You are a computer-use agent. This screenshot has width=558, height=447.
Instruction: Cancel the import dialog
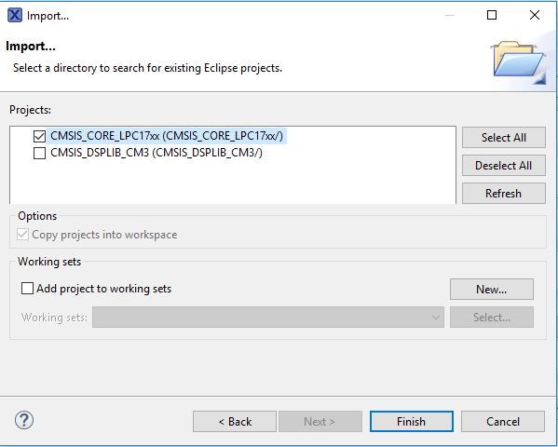point(503,422)
